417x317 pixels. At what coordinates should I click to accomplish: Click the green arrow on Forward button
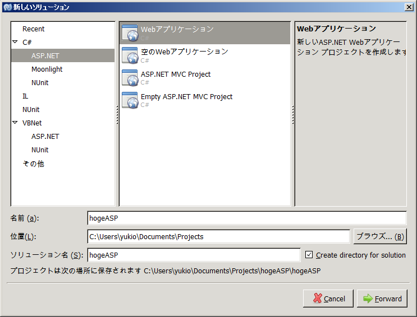368,299
